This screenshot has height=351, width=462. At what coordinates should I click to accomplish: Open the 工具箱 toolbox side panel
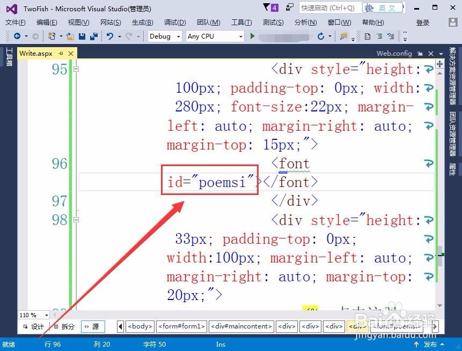tap(9, 56)
